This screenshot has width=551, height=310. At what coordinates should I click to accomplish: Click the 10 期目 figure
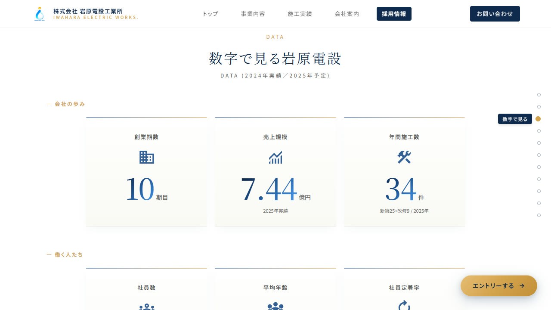pyautogui.click(x=147, y=190)
